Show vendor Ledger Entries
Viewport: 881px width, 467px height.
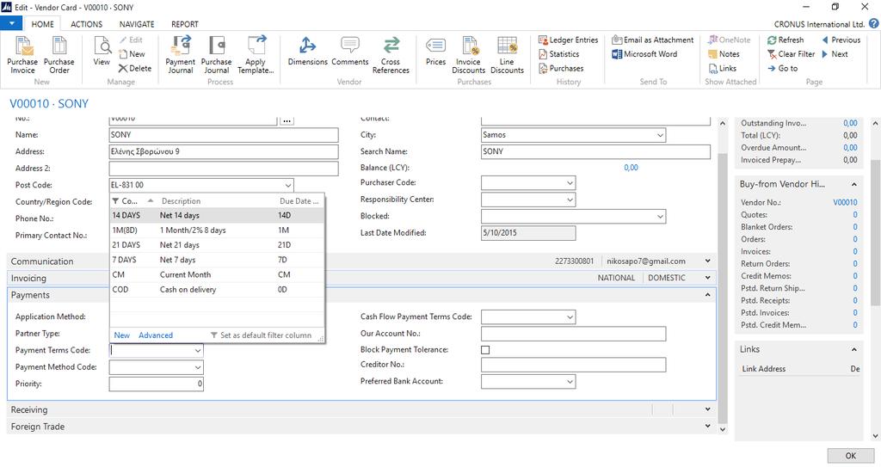568,40
